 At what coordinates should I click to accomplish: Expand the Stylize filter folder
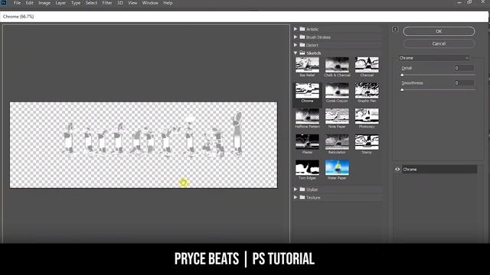[x=296, y=189]
